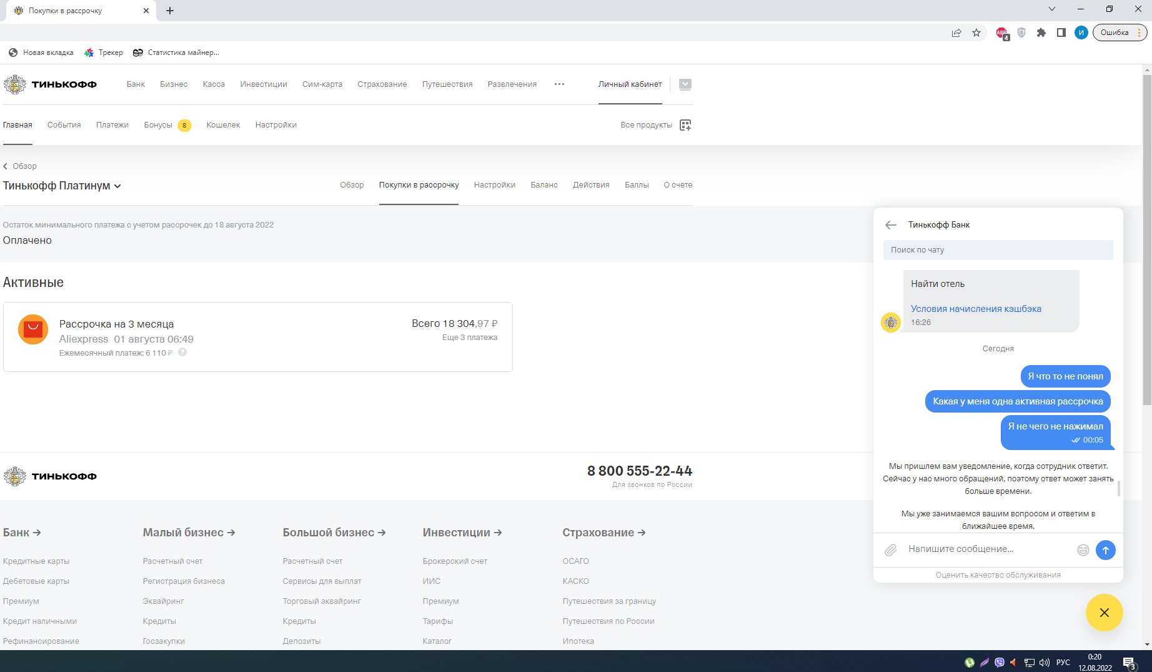Screen dimensions: 1152x672
Task: Click the shield extension icon in the toolbar
Action: (1021, 33)
